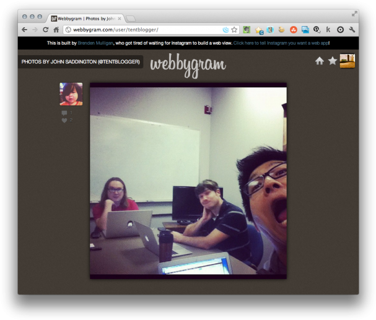Open the Chrome wrench menu
This screenshot has height=320, width=376.
click(352, 30)
